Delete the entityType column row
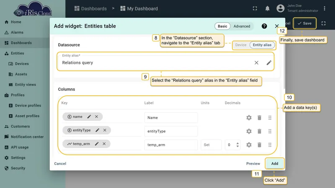The height and width of the screenshot is (188, 335). (x=259, y=131)
